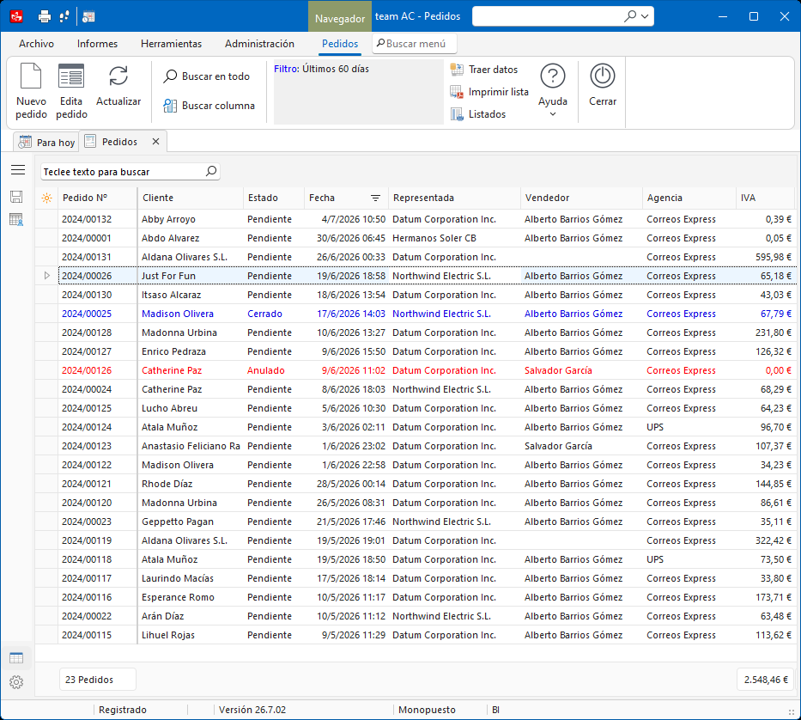Image resolution: width=801 pixels, height=720 pixels.
Task: Click Anulado status of Catherine Paz
Action: 266,370
